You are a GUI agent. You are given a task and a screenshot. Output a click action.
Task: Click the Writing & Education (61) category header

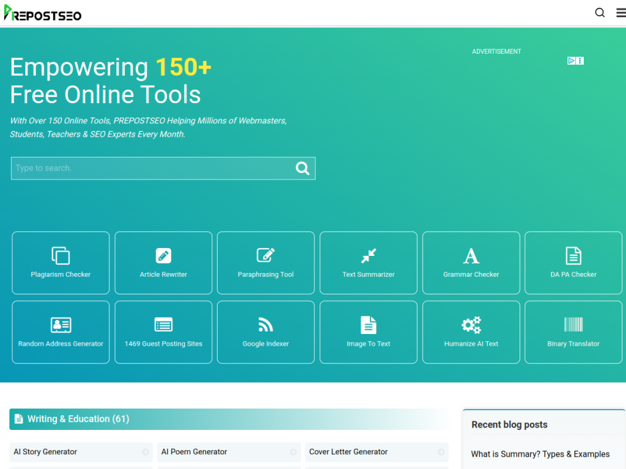[229, 419]
